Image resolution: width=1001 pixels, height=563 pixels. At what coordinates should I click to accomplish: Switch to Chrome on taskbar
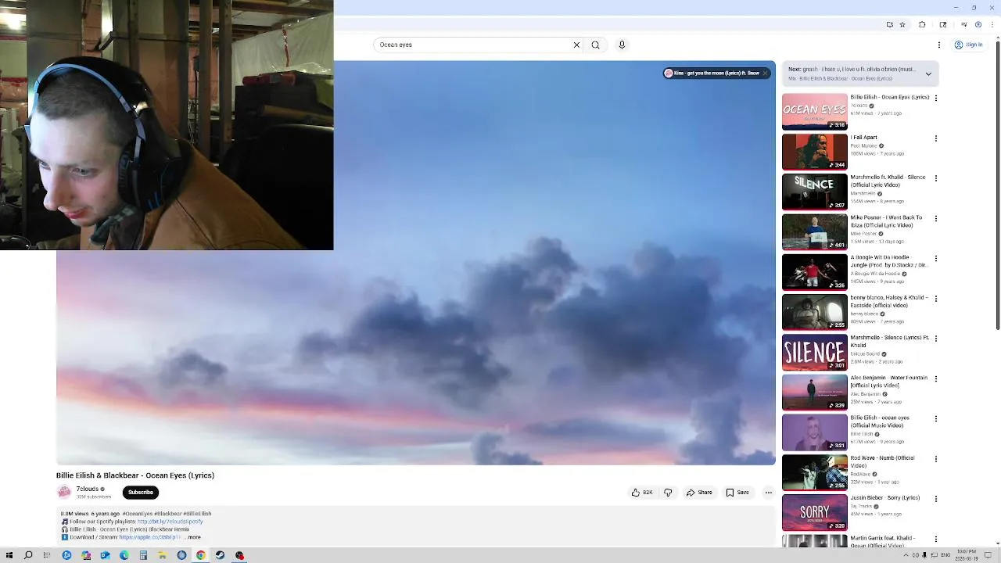[x=201, y=555]
